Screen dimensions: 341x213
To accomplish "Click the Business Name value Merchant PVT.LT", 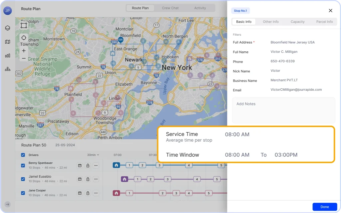I will (284, 80).
